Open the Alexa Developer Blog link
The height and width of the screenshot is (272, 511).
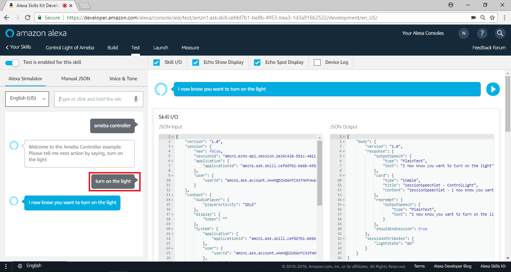453,266
